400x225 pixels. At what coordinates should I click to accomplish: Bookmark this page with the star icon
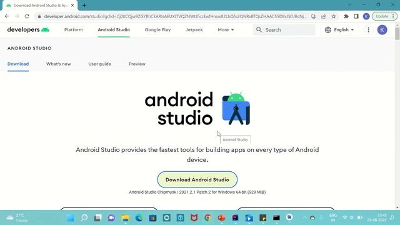[334, 16]
